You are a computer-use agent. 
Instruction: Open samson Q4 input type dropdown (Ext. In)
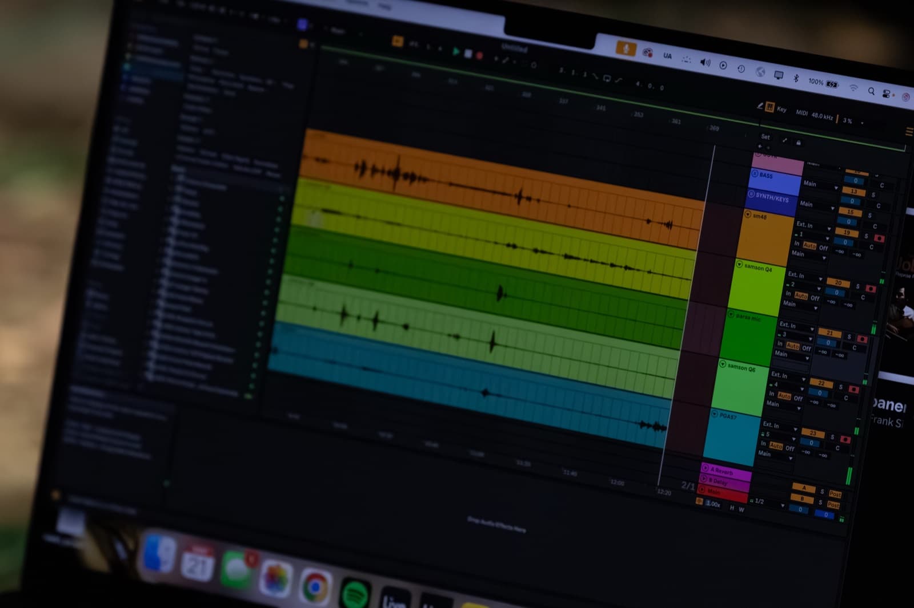(x=805, y=276)
